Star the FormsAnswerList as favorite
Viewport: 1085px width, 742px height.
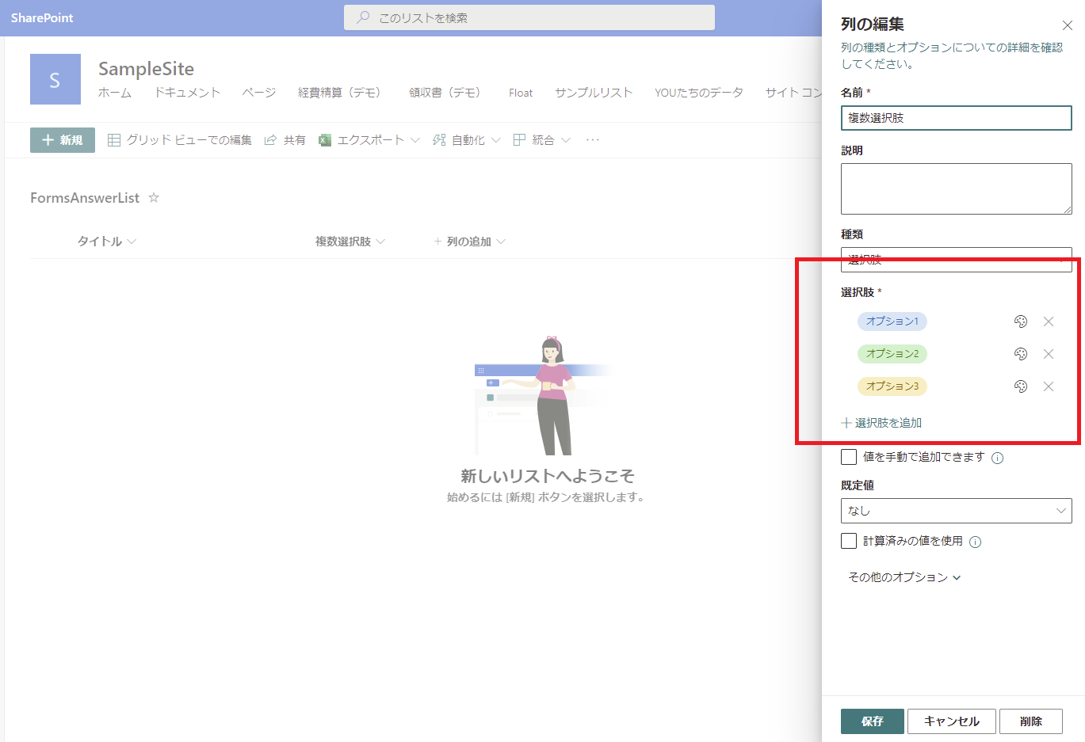tap(153, 198)
